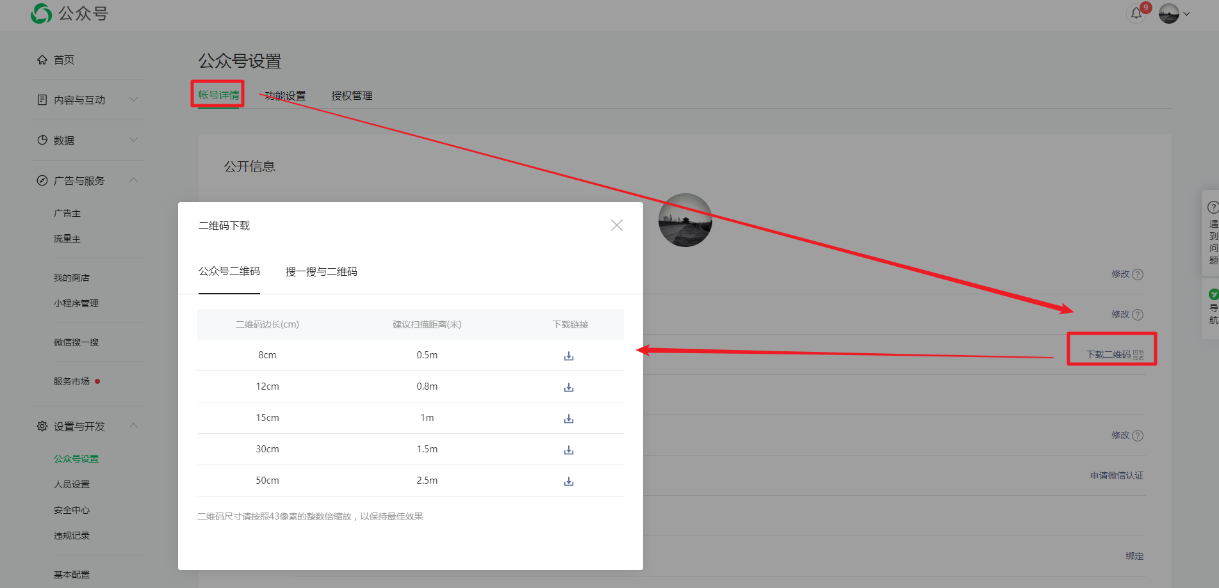Image resolution: width=1219 pixels, height=588 pixels.
Task: Switch to 功能设置 tab
Action: click(285, 95)
